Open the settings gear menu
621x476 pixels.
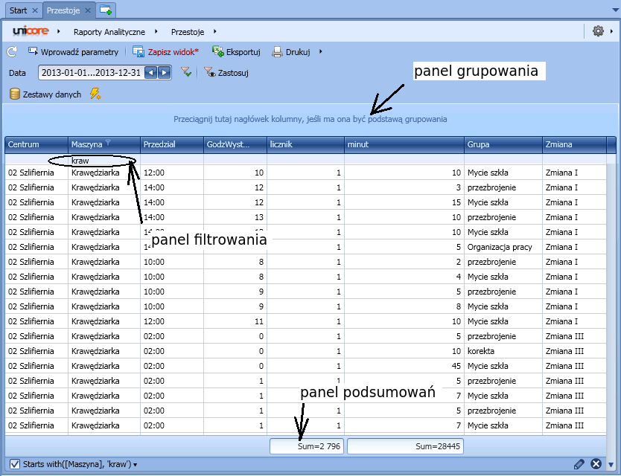click(598, 31)
